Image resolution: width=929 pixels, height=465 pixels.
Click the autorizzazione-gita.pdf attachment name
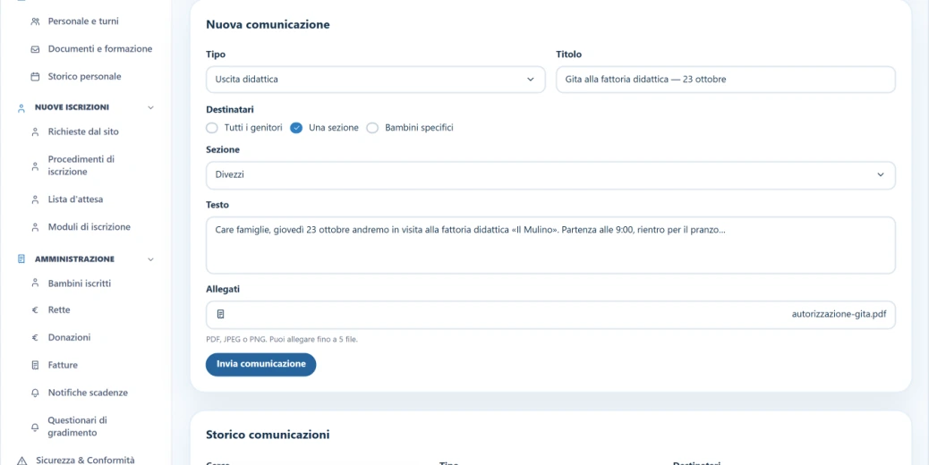click(x=839, y=314)
